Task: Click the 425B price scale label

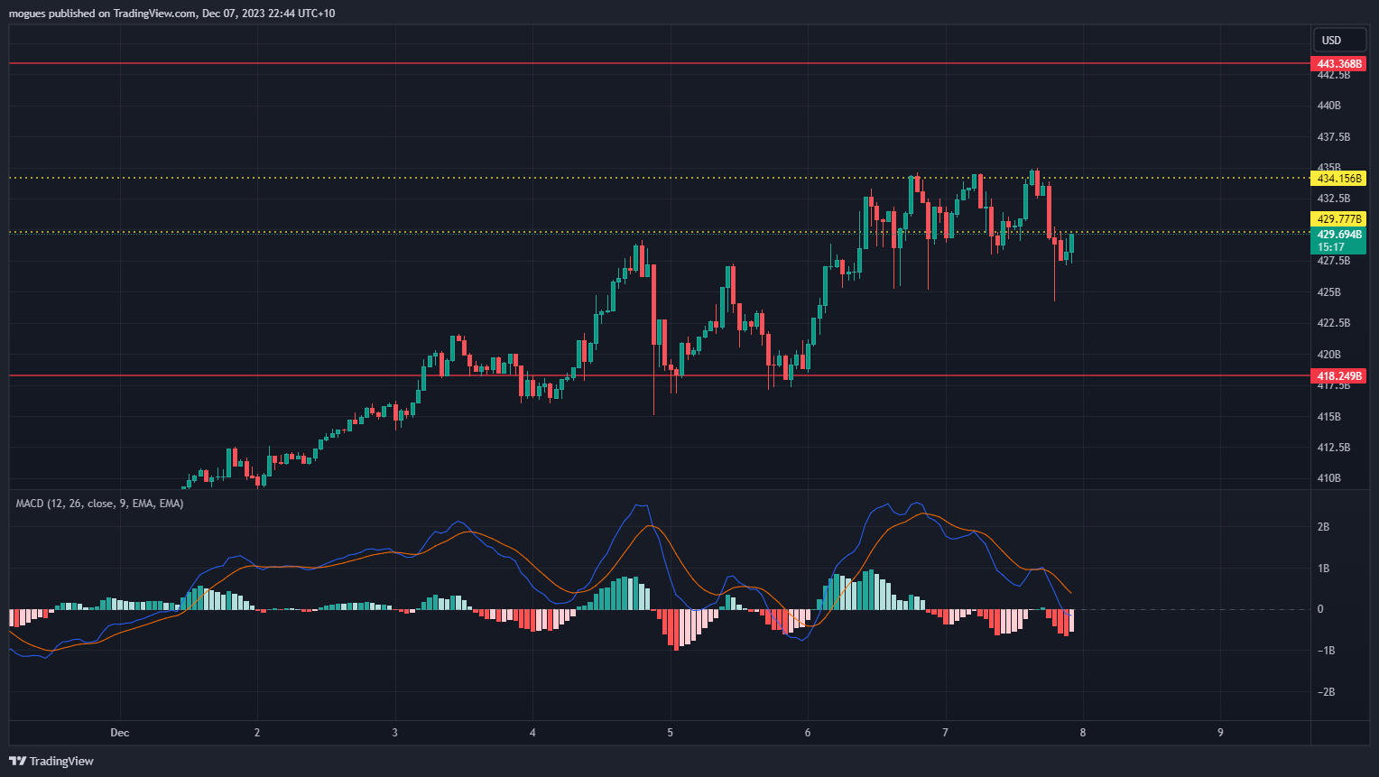Action: pyautogui.click(x=1329, y=292)
